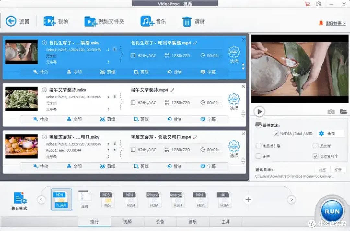Rename output 包扎生粽子 mp4 with pencil icon
Viewport: 350px width, 231px height.
[x=195, y=43]
